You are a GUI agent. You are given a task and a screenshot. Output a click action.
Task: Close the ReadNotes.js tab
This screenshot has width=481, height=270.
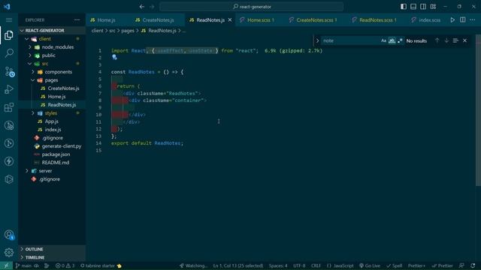pos(230,20)
